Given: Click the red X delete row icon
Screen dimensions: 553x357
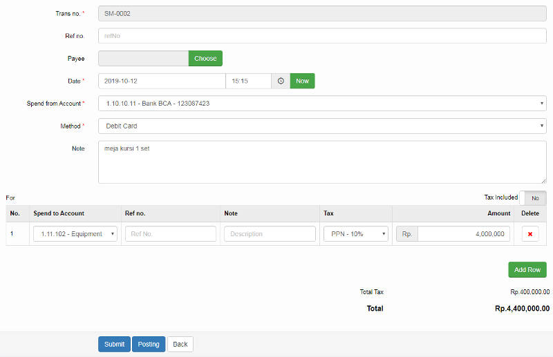Looking at the screenshot, I should click(x=530, y=234).
